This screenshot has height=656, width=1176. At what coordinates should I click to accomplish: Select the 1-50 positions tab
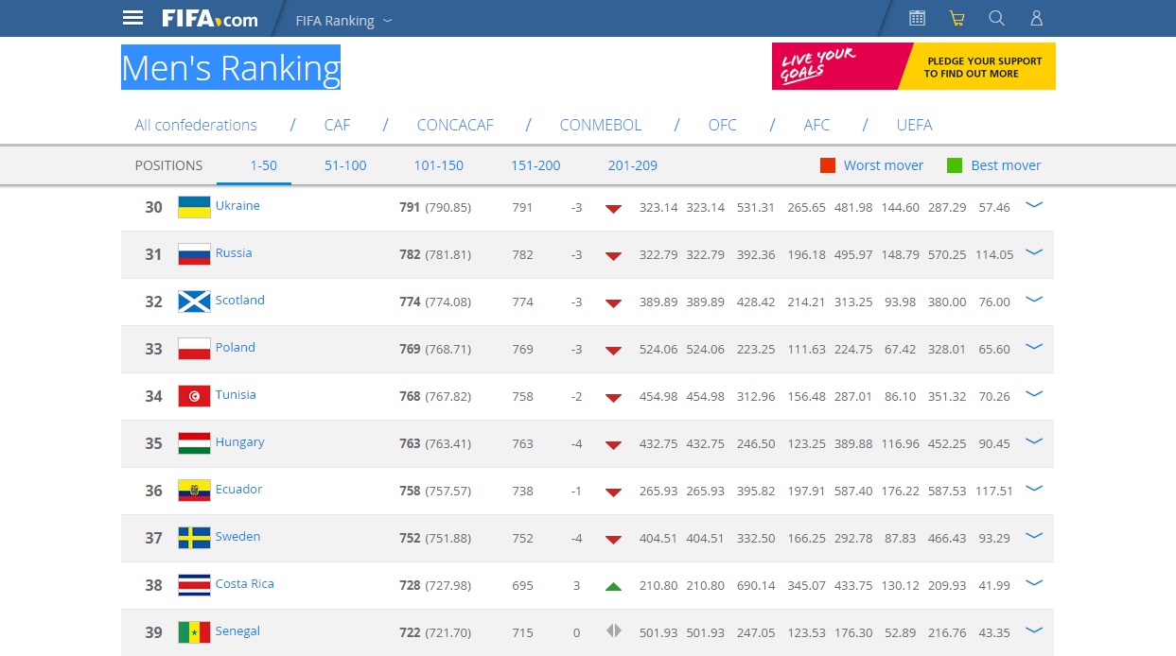[263, 165]
